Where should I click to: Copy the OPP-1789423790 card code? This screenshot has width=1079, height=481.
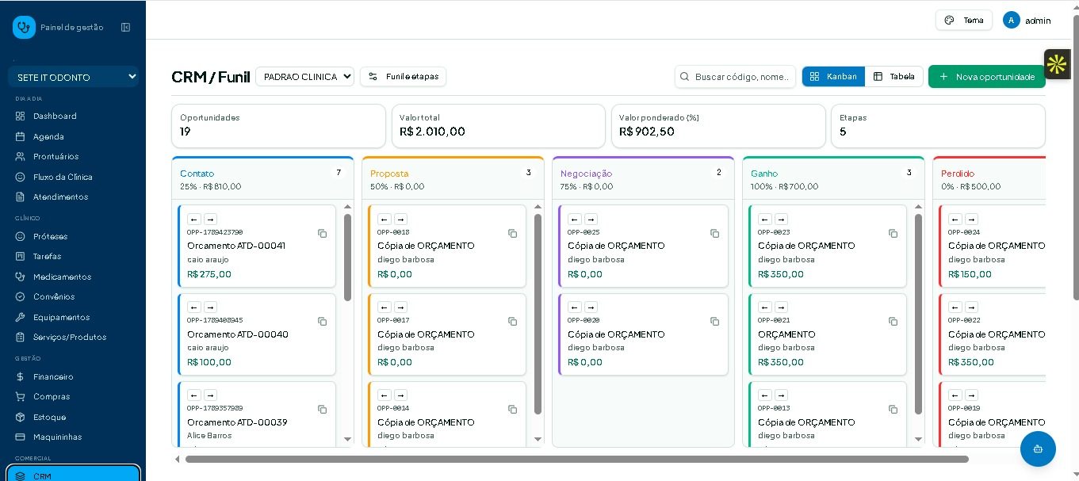(x=323, y=233)
